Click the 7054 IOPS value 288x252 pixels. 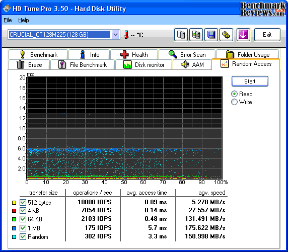[97, 210]
